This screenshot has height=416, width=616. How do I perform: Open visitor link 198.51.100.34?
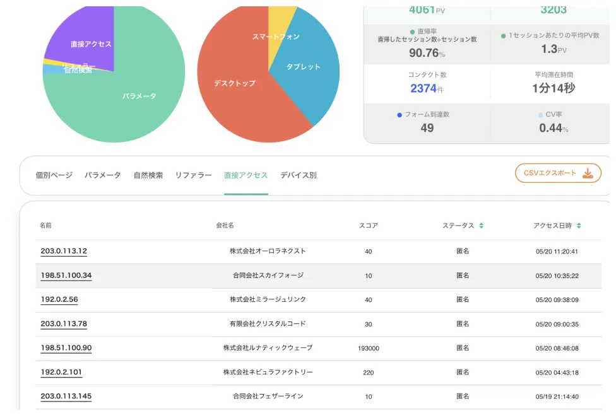(x=66, y=275)
